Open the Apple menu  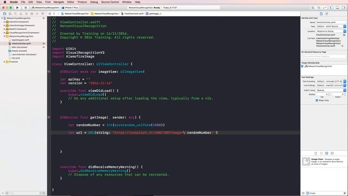pos(5,2)
